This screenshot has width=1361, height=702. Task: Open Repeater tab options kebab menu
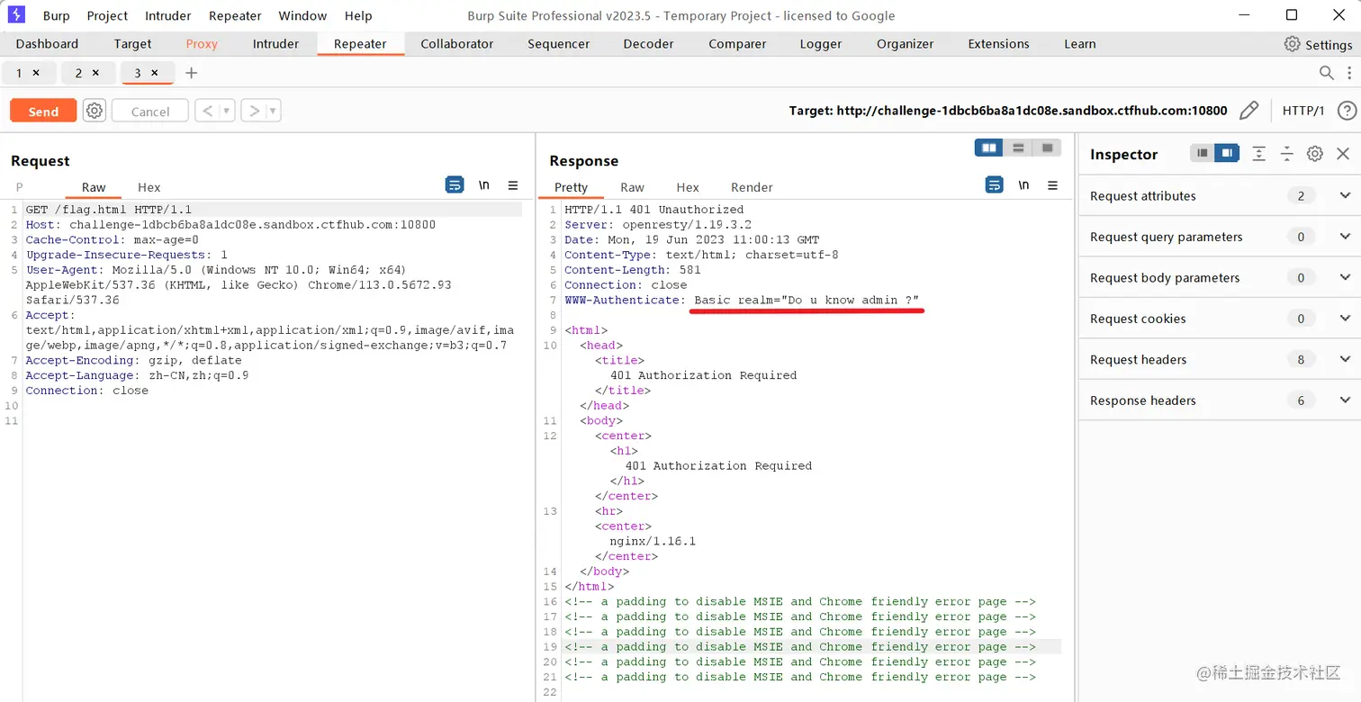pyautogui.click(x=1349, y=73)
